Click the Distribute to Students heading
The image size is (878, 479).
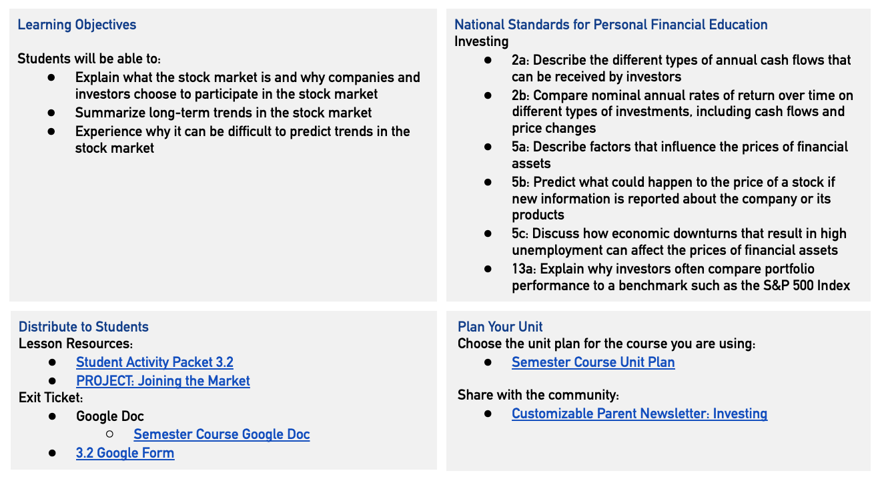point(83,327)
